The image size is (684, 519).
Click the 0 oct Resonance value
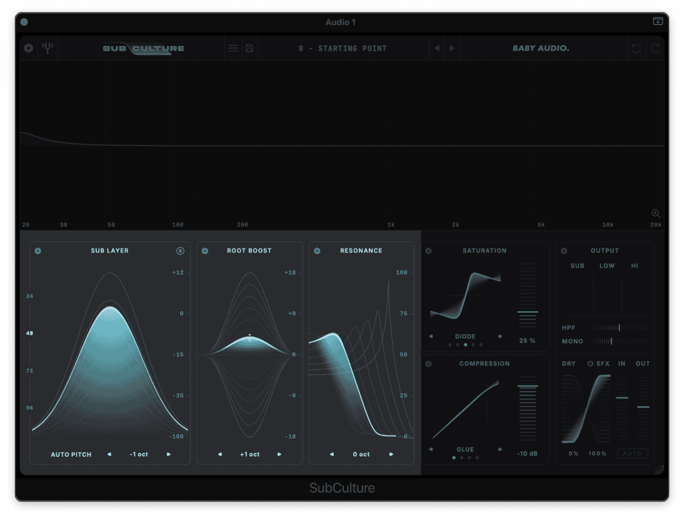361,454
